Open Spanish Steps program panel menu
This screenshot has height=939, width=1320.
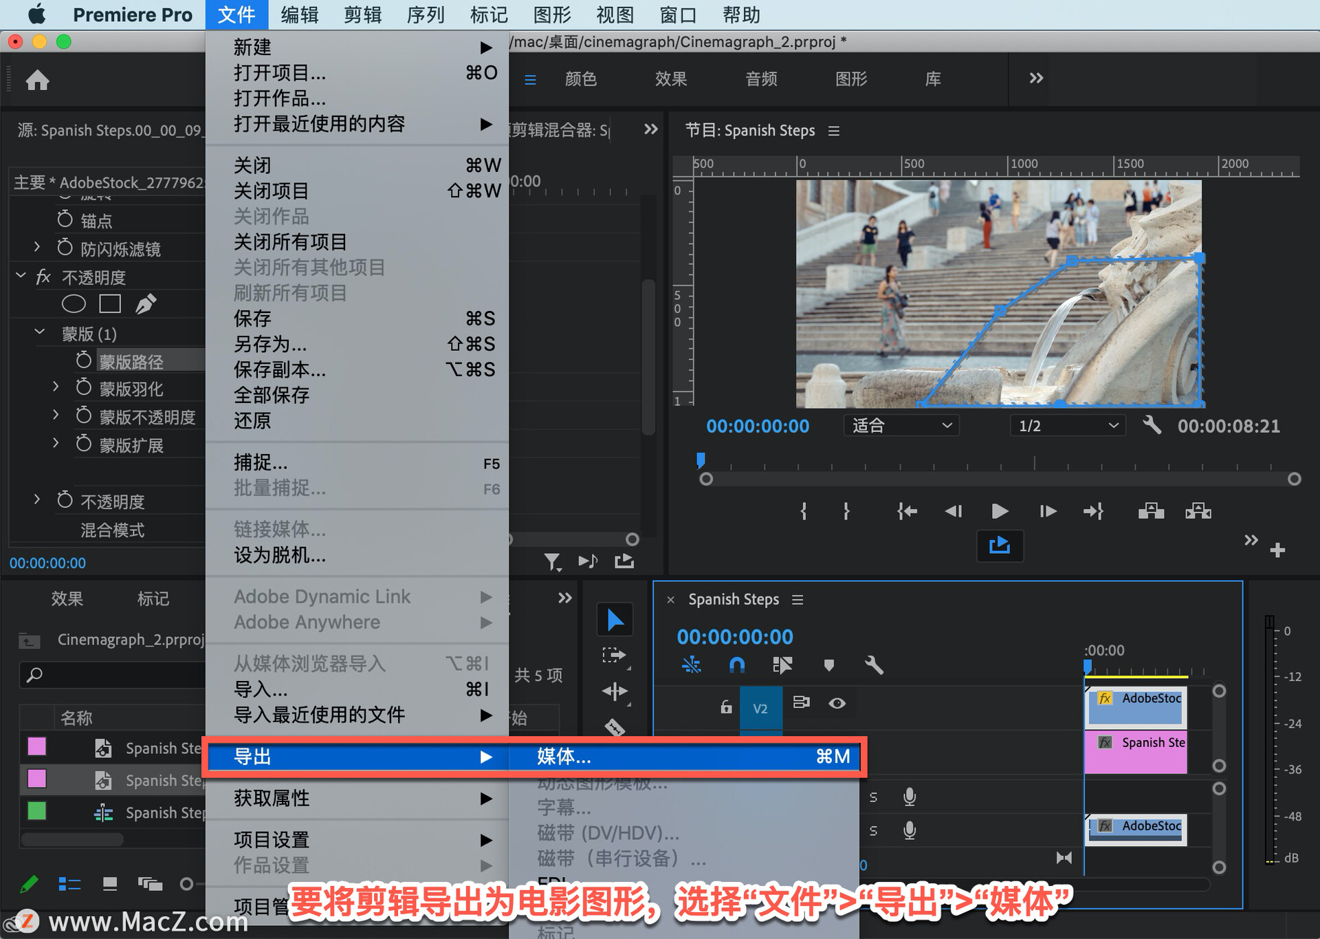pyautogui.click(x=834, y=131)
